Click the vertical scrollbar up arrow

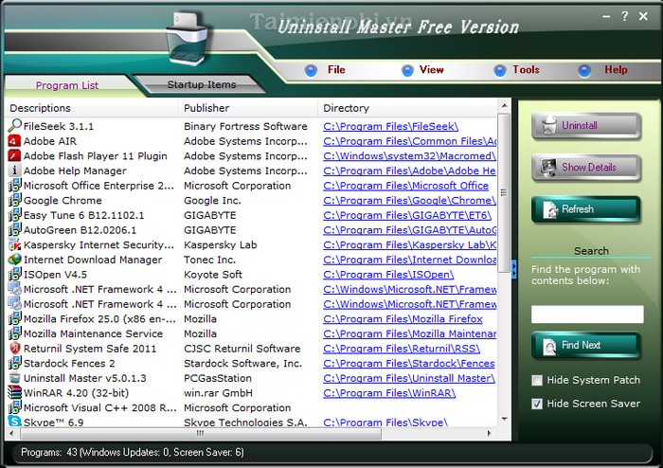click(x=504, y=105)
